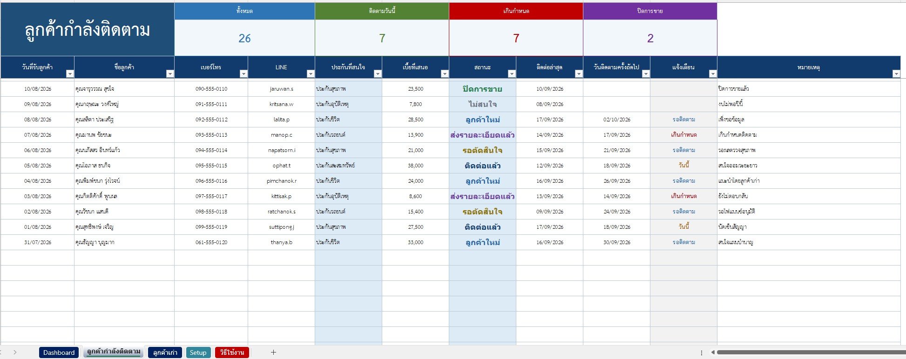Add a new sheet with the plus icon
906x359 pixels.
pos(273,352)
